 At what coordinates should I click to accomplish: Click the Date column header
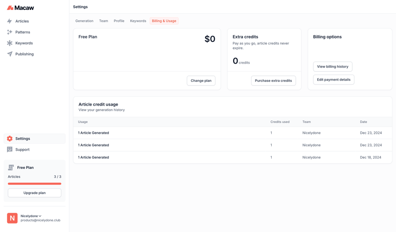point(363,121)
